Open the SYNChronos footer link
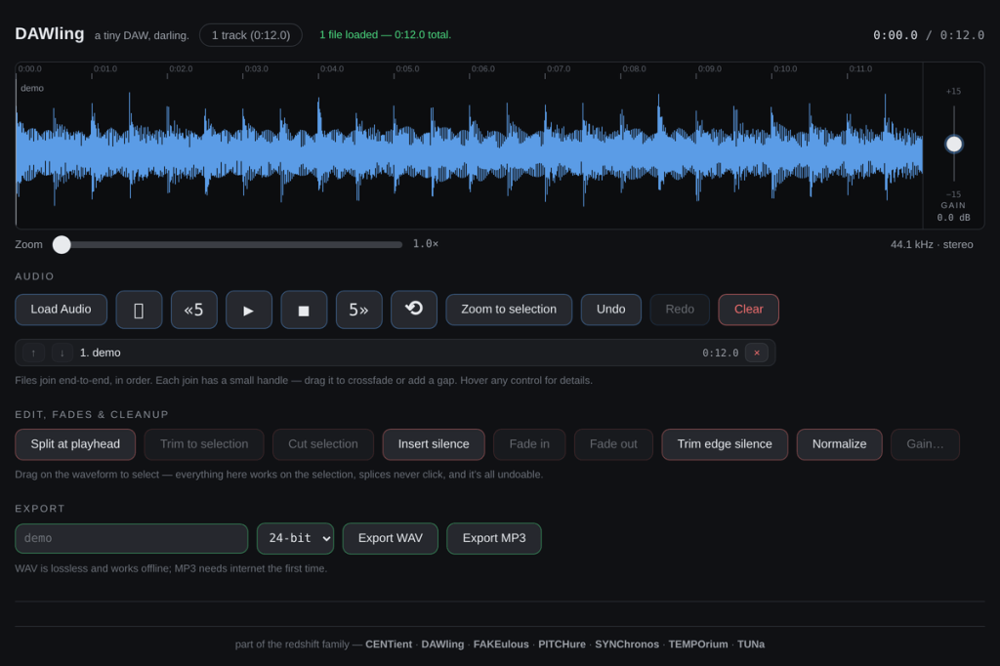Screen dimensions: 1000x666 point(627,645)
